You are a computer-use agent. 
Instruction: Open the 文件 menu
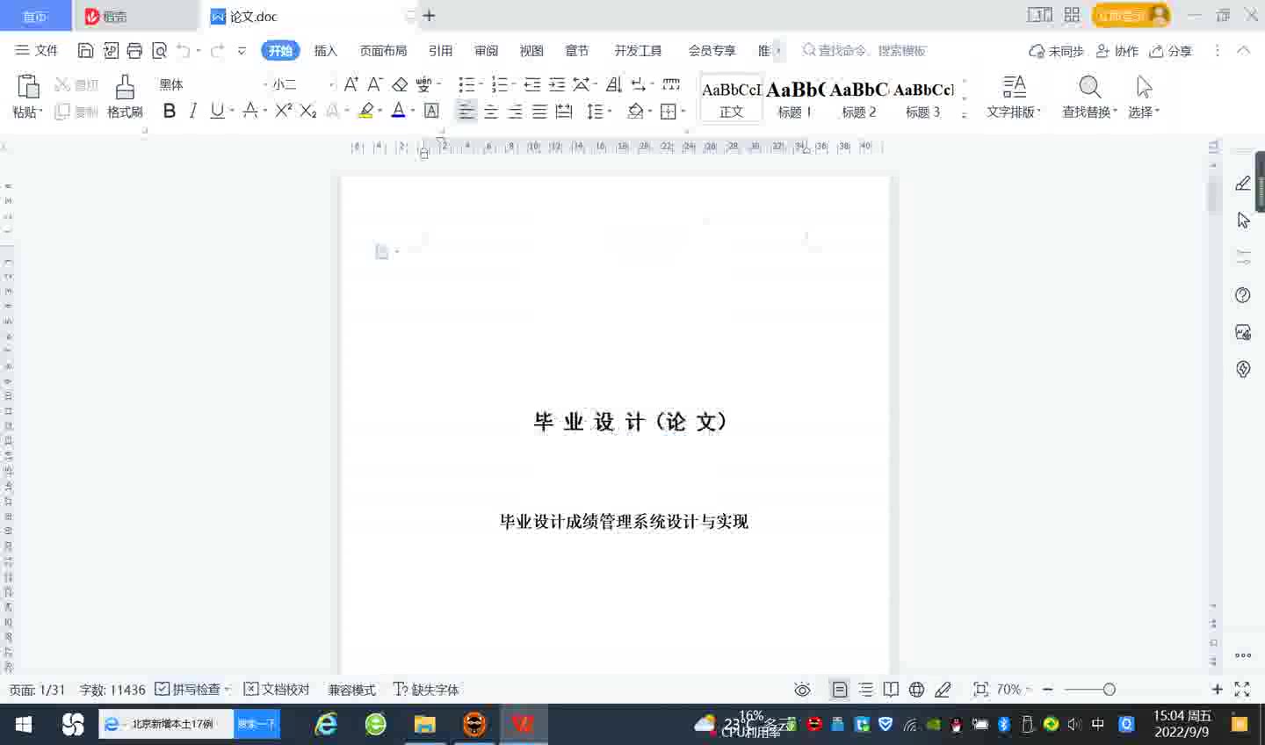37,51
